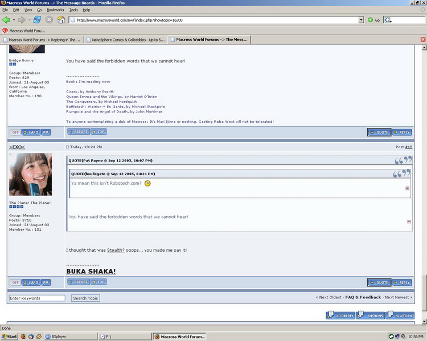
Task: Click BUKA SHAKA! signature link
Action: 91,272
